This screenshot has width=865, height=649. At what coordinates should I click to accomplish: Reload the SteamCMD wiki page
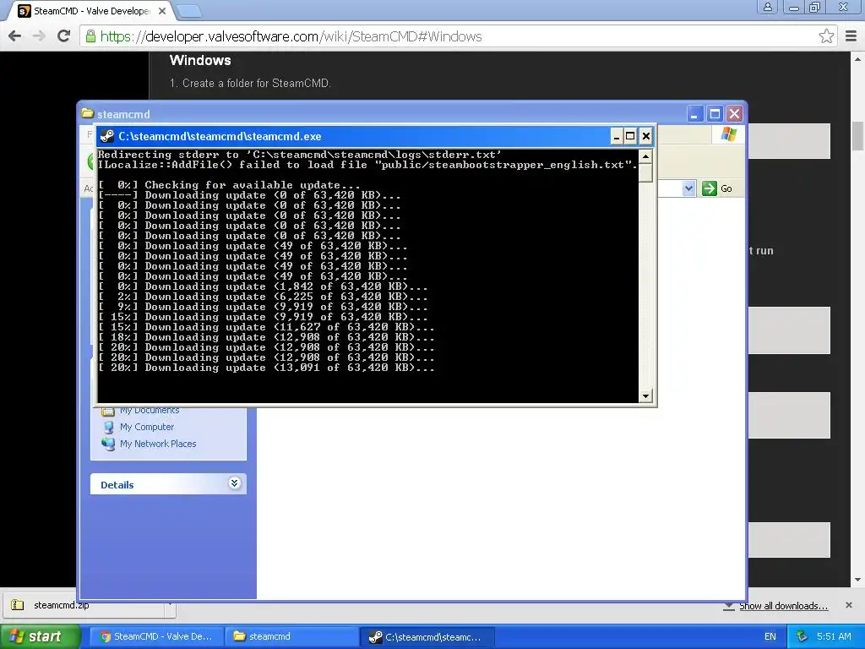pyautogui.click(x=63, y=35)
